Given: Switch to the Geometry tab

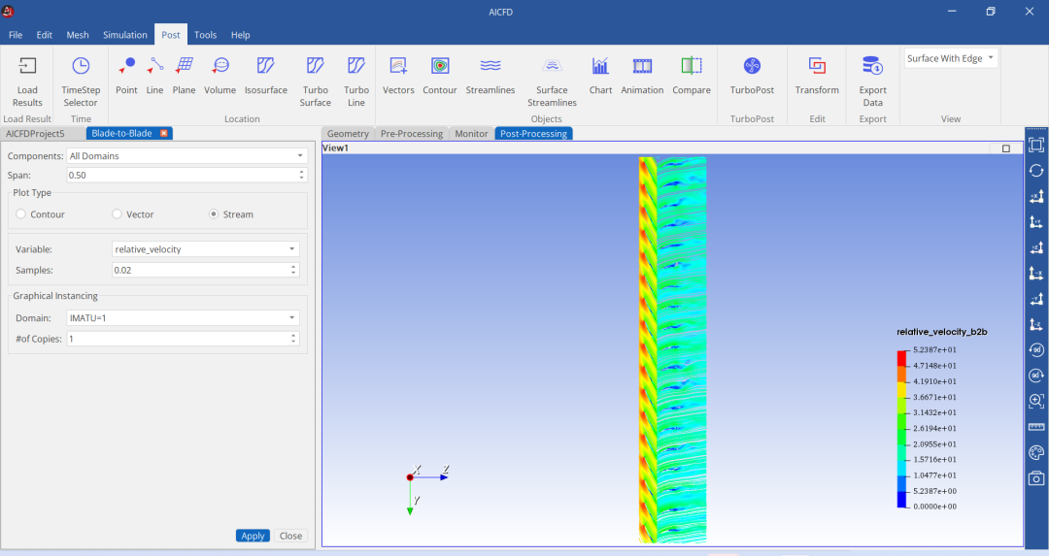Looking at the screenshot, I should [348, 134].
